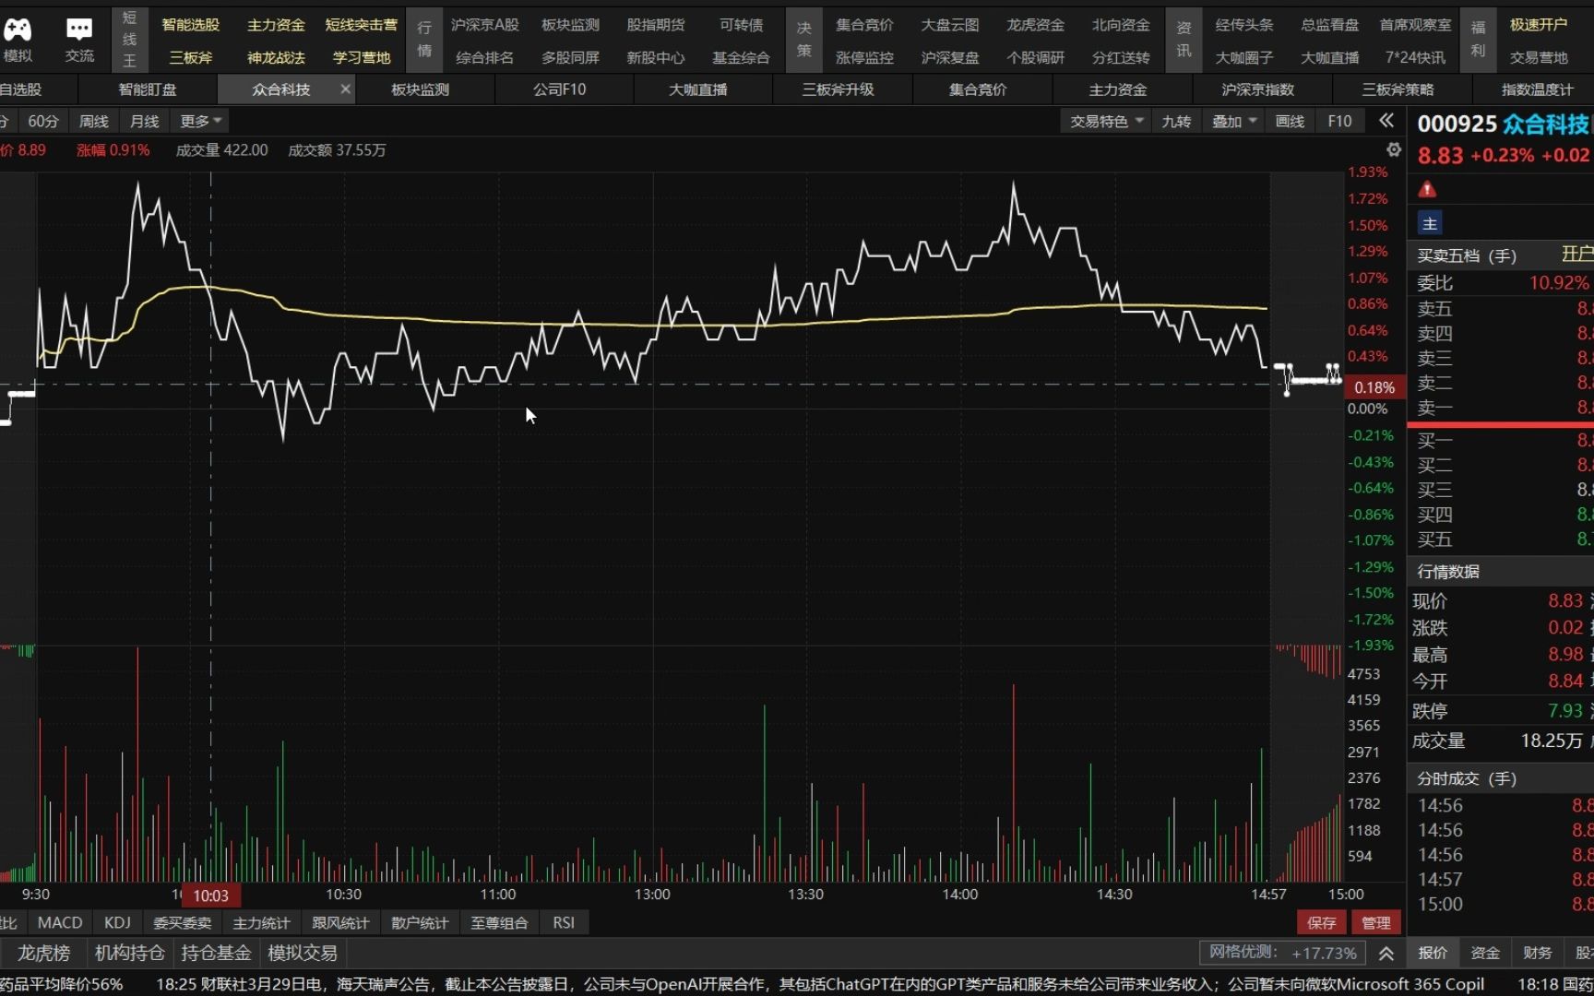1594x996 pixels.
Task: Select the 集合竞价 tab
Action: (978, 89)
